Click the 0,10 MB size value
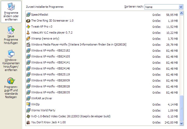The height and width of the screenshot is (129, 187). pyautogui.click(x=173, y=117)
